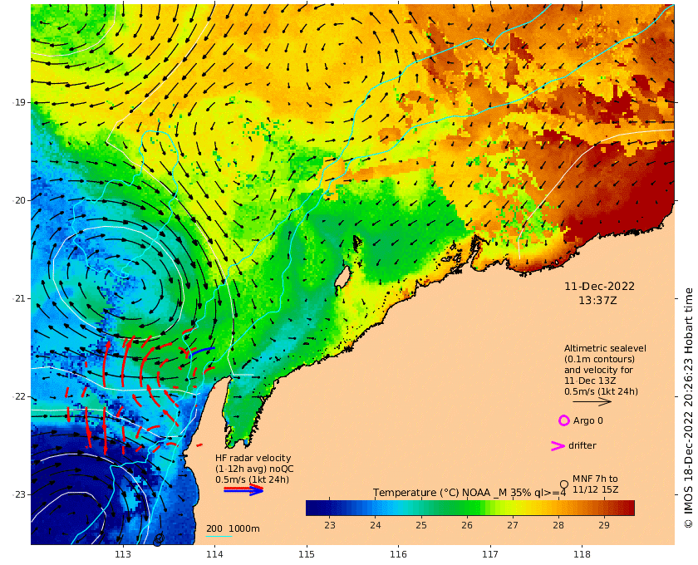Click the colorbar tick label 27
The image size is (698, 565).
(513, 525)
